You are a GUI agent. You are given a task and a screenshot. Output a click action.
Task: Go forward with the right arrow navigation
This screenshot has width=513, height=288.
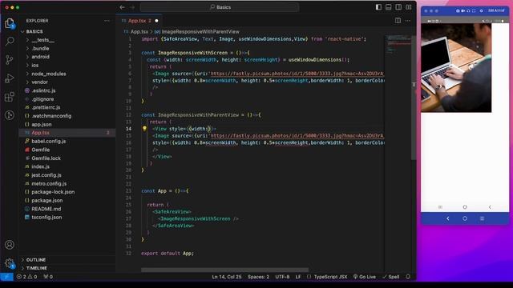tap(132, 7)
